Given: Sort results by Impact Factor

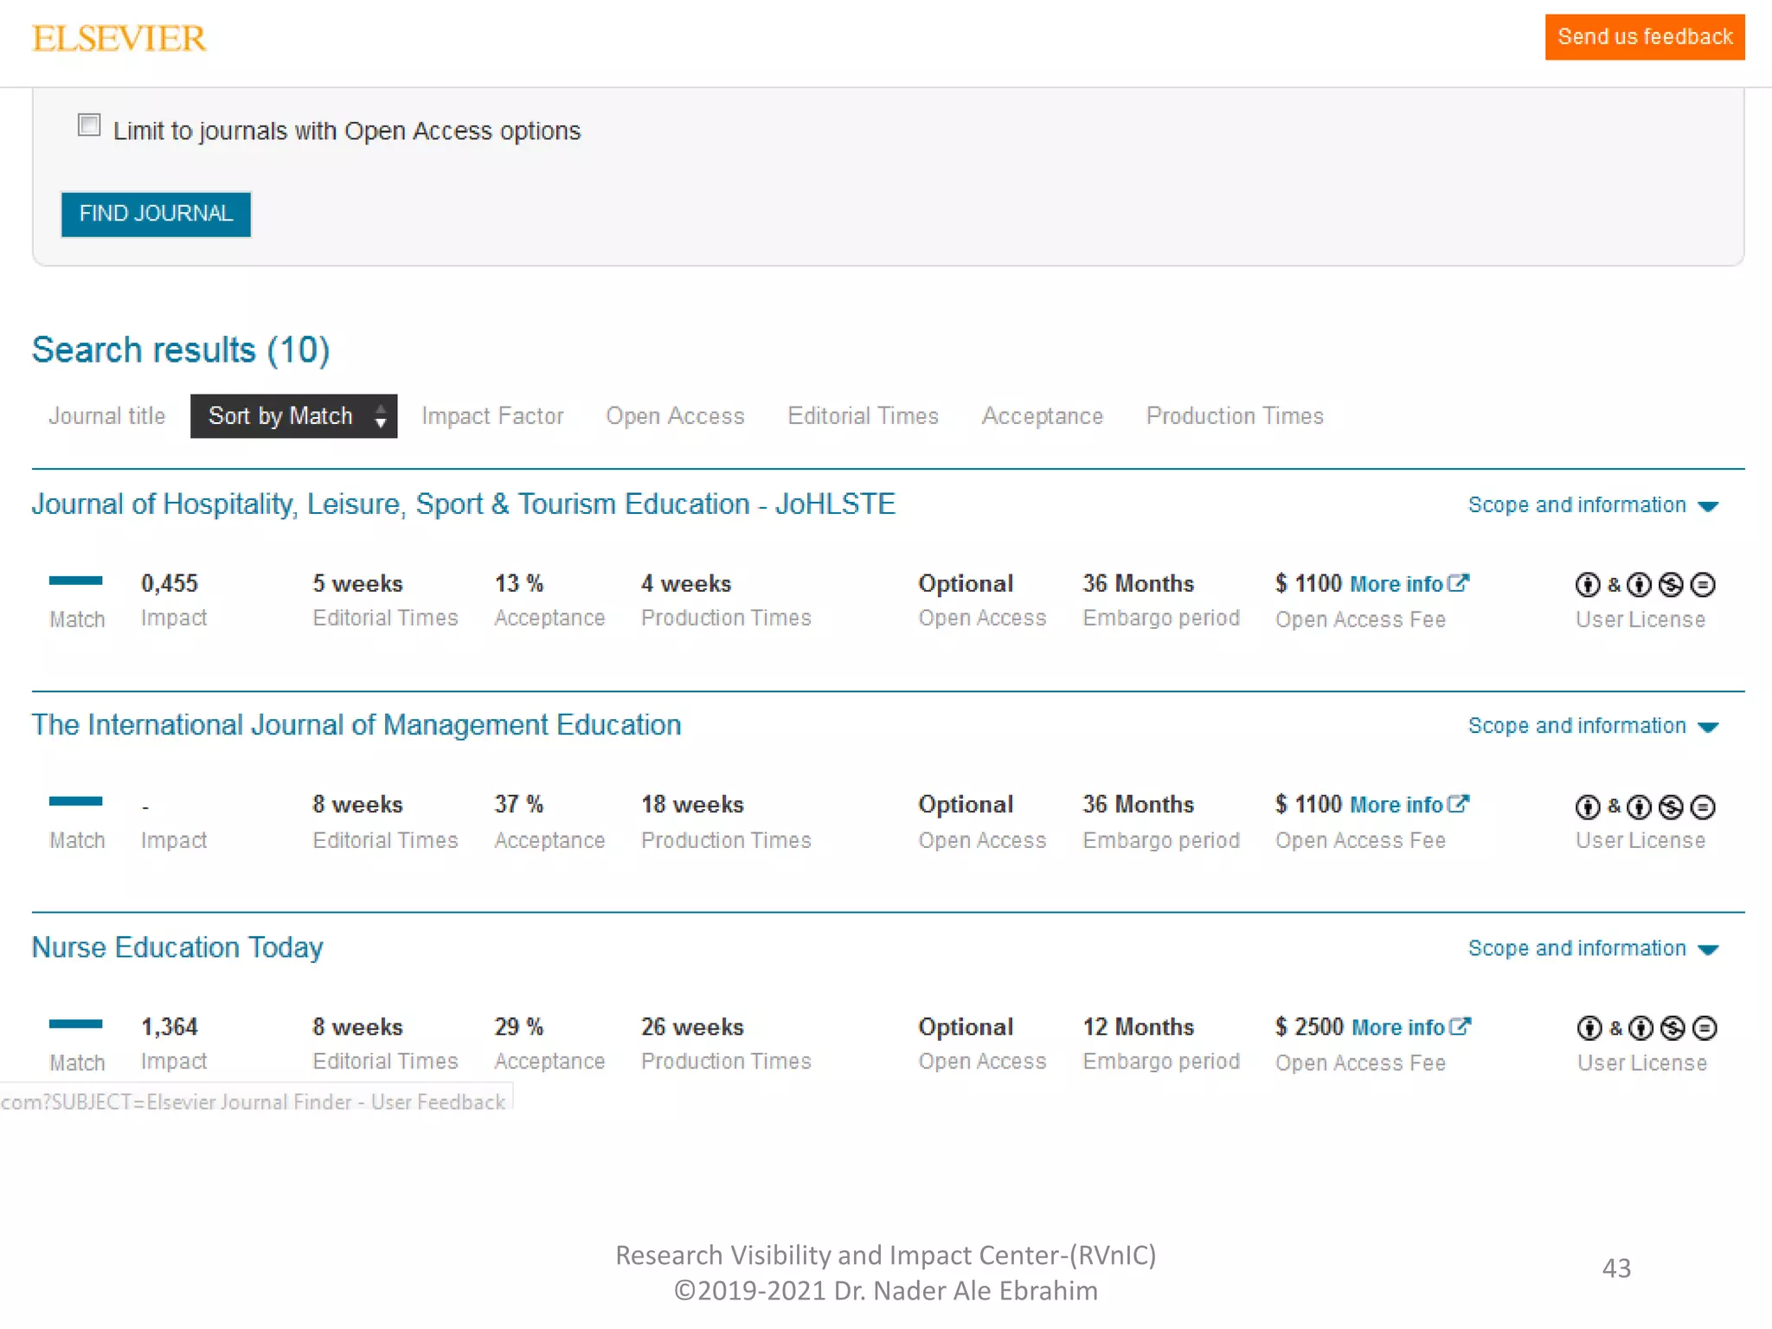Looking at the screenshot, I should click(x=492, y=416).
